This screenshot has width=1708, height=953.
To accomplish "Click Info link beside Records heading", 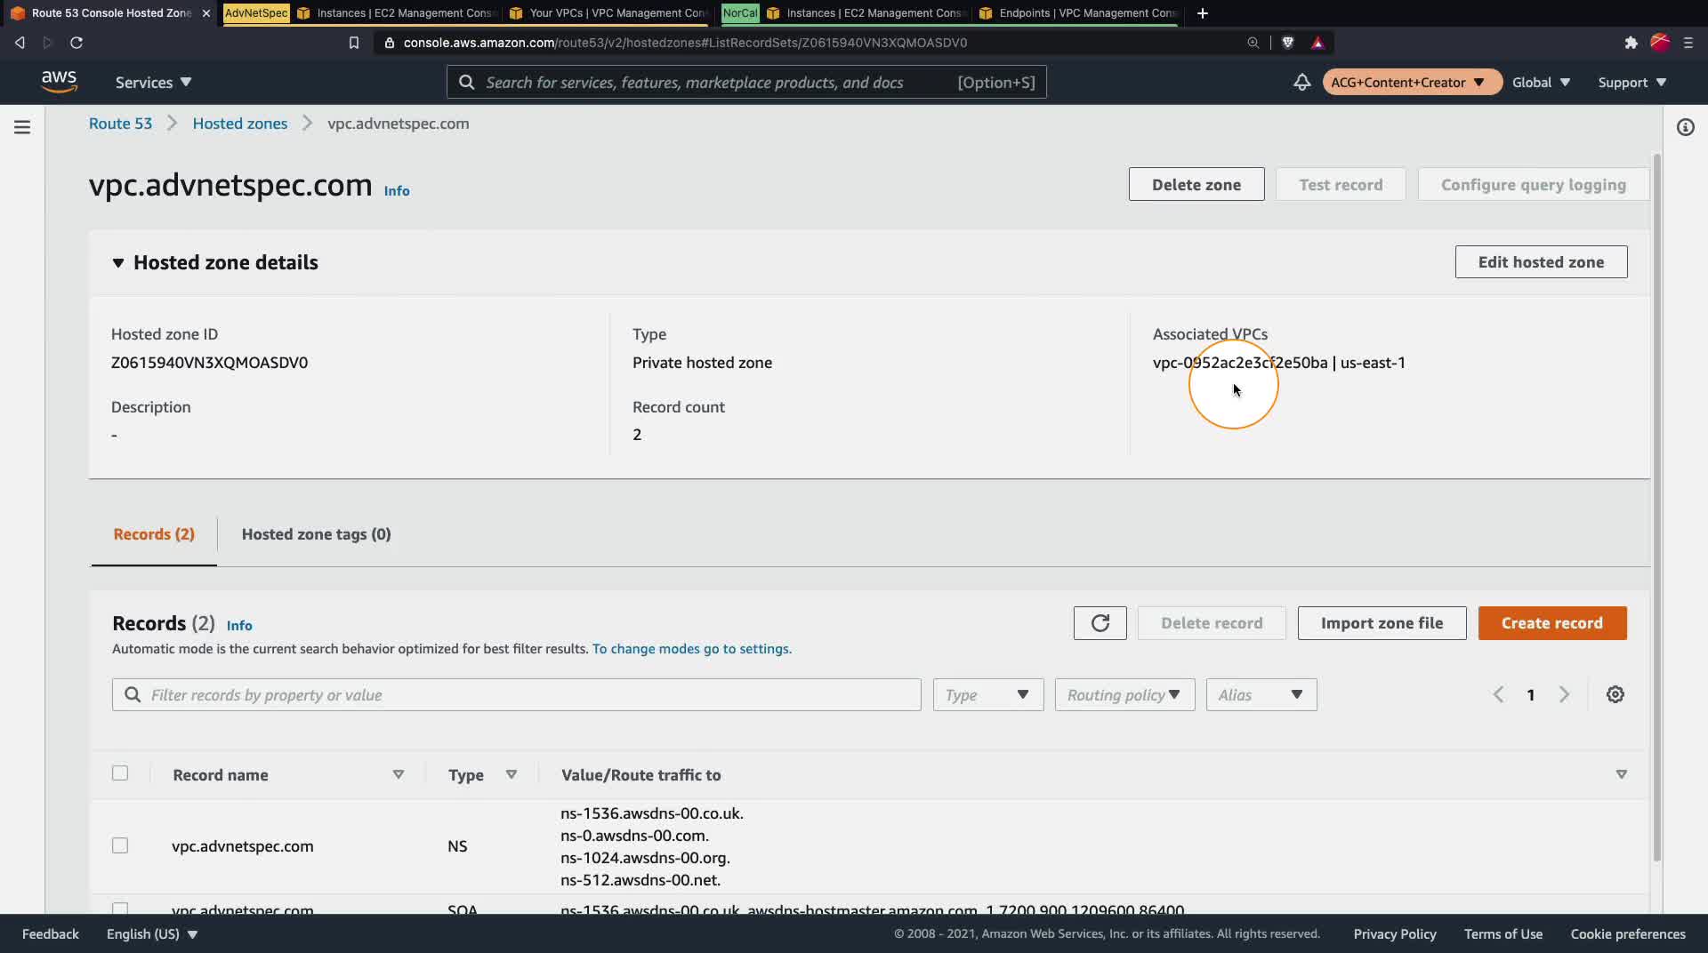I will pos(239,625).
